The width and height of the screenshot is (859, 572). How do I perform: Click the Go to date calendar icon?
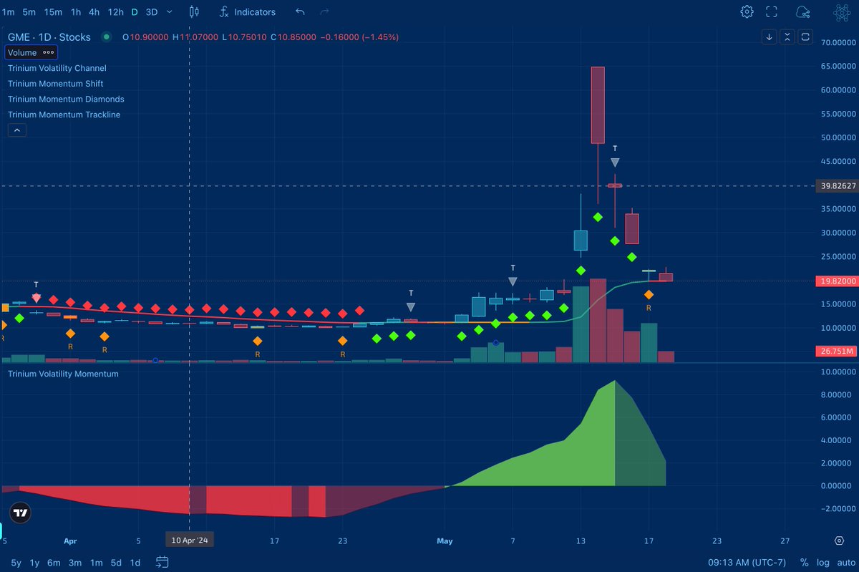[162, 561]
